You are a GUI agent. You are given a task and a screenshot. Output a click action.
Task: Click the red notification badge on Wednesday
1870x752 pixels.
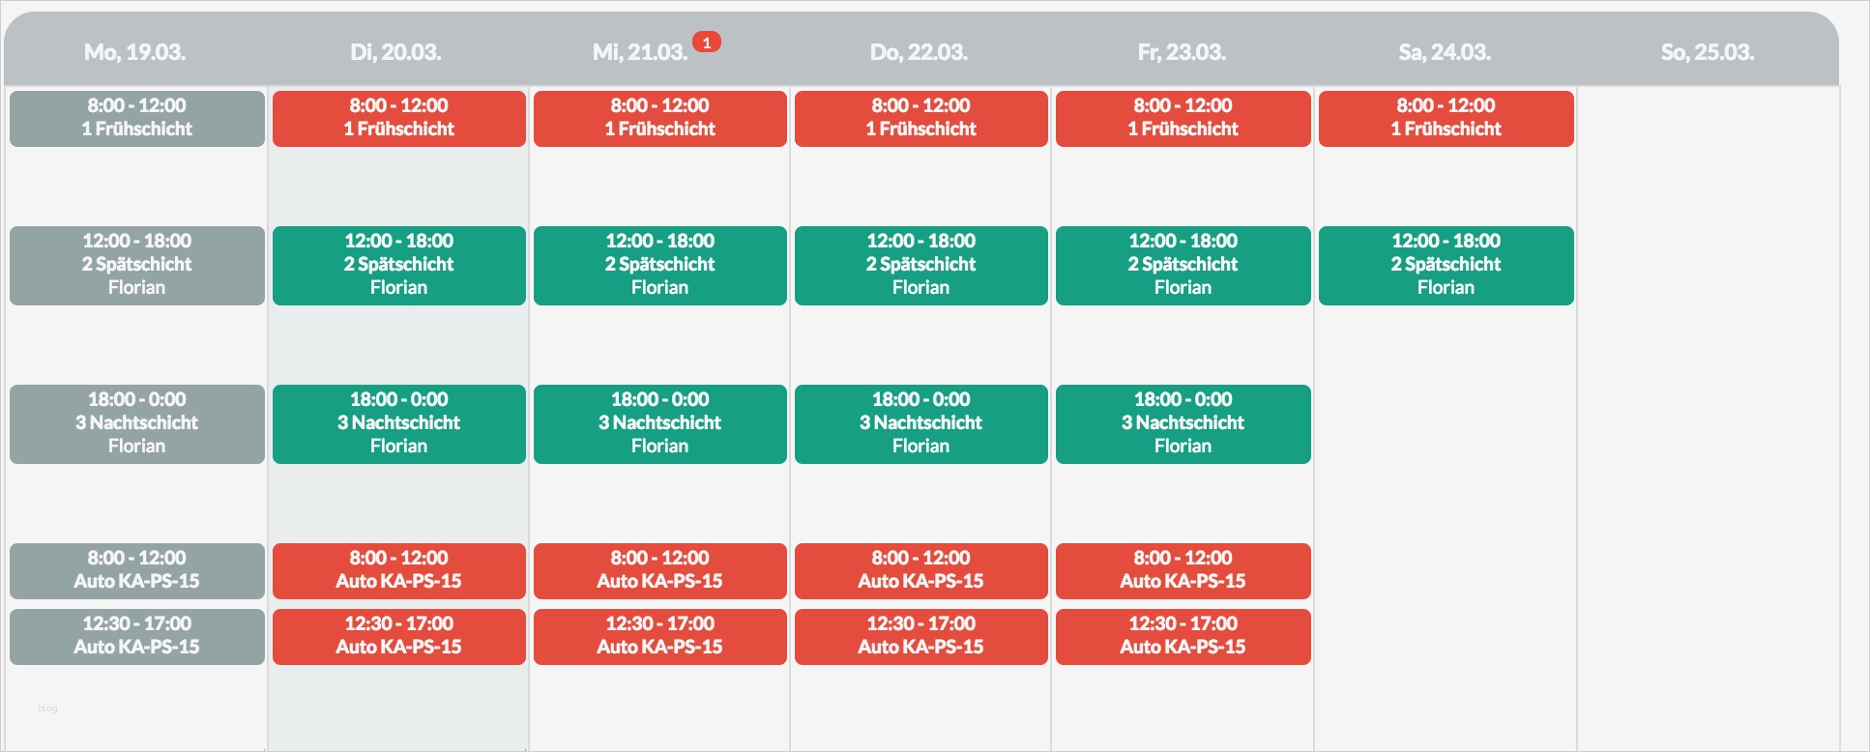click(x=707, y=43)
